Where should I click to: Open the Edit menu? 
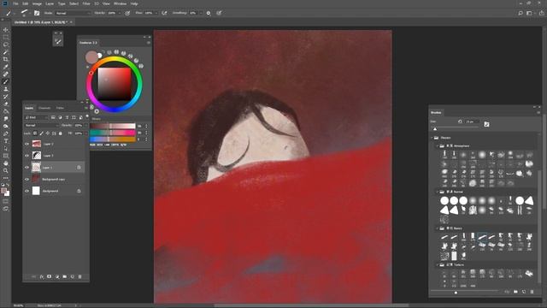click(x=25, y=3)
